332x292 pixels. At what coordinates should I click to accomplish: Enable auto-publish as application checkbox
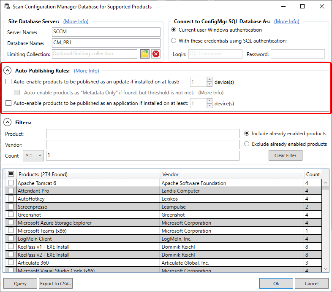pyautogui.click(x=8, y=103)
